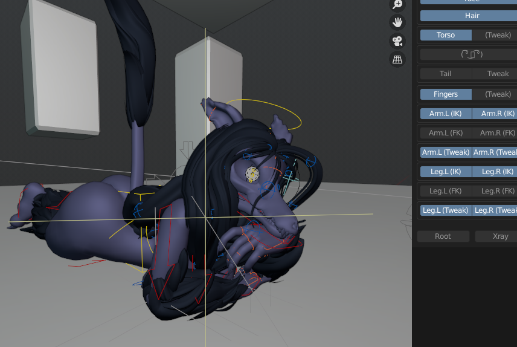Toggle the Leg.R (IK) layer

(x=495, y=172)
